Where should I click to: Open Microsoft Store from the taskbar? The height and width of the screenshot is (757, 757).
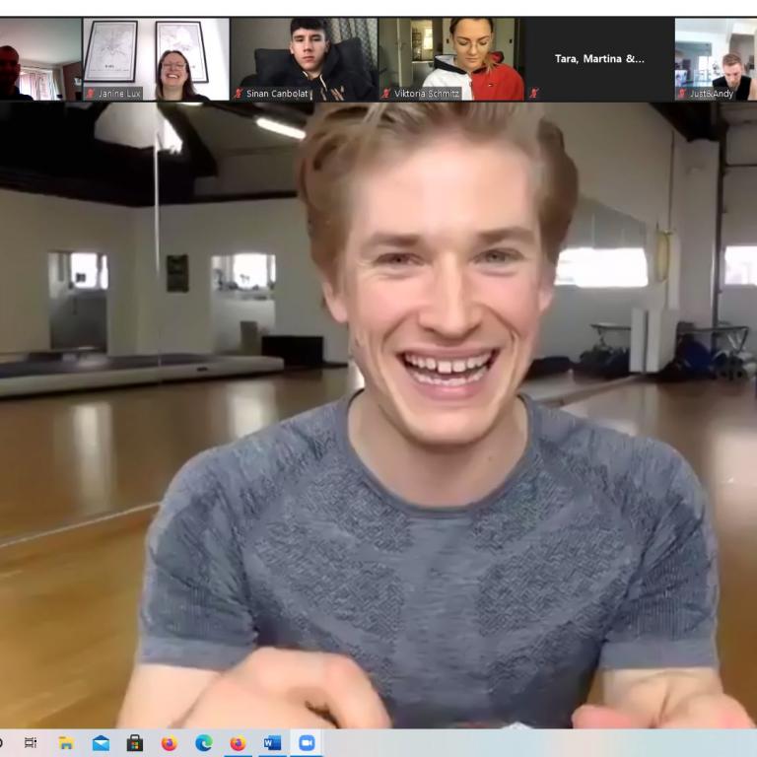tap(134, 743)
